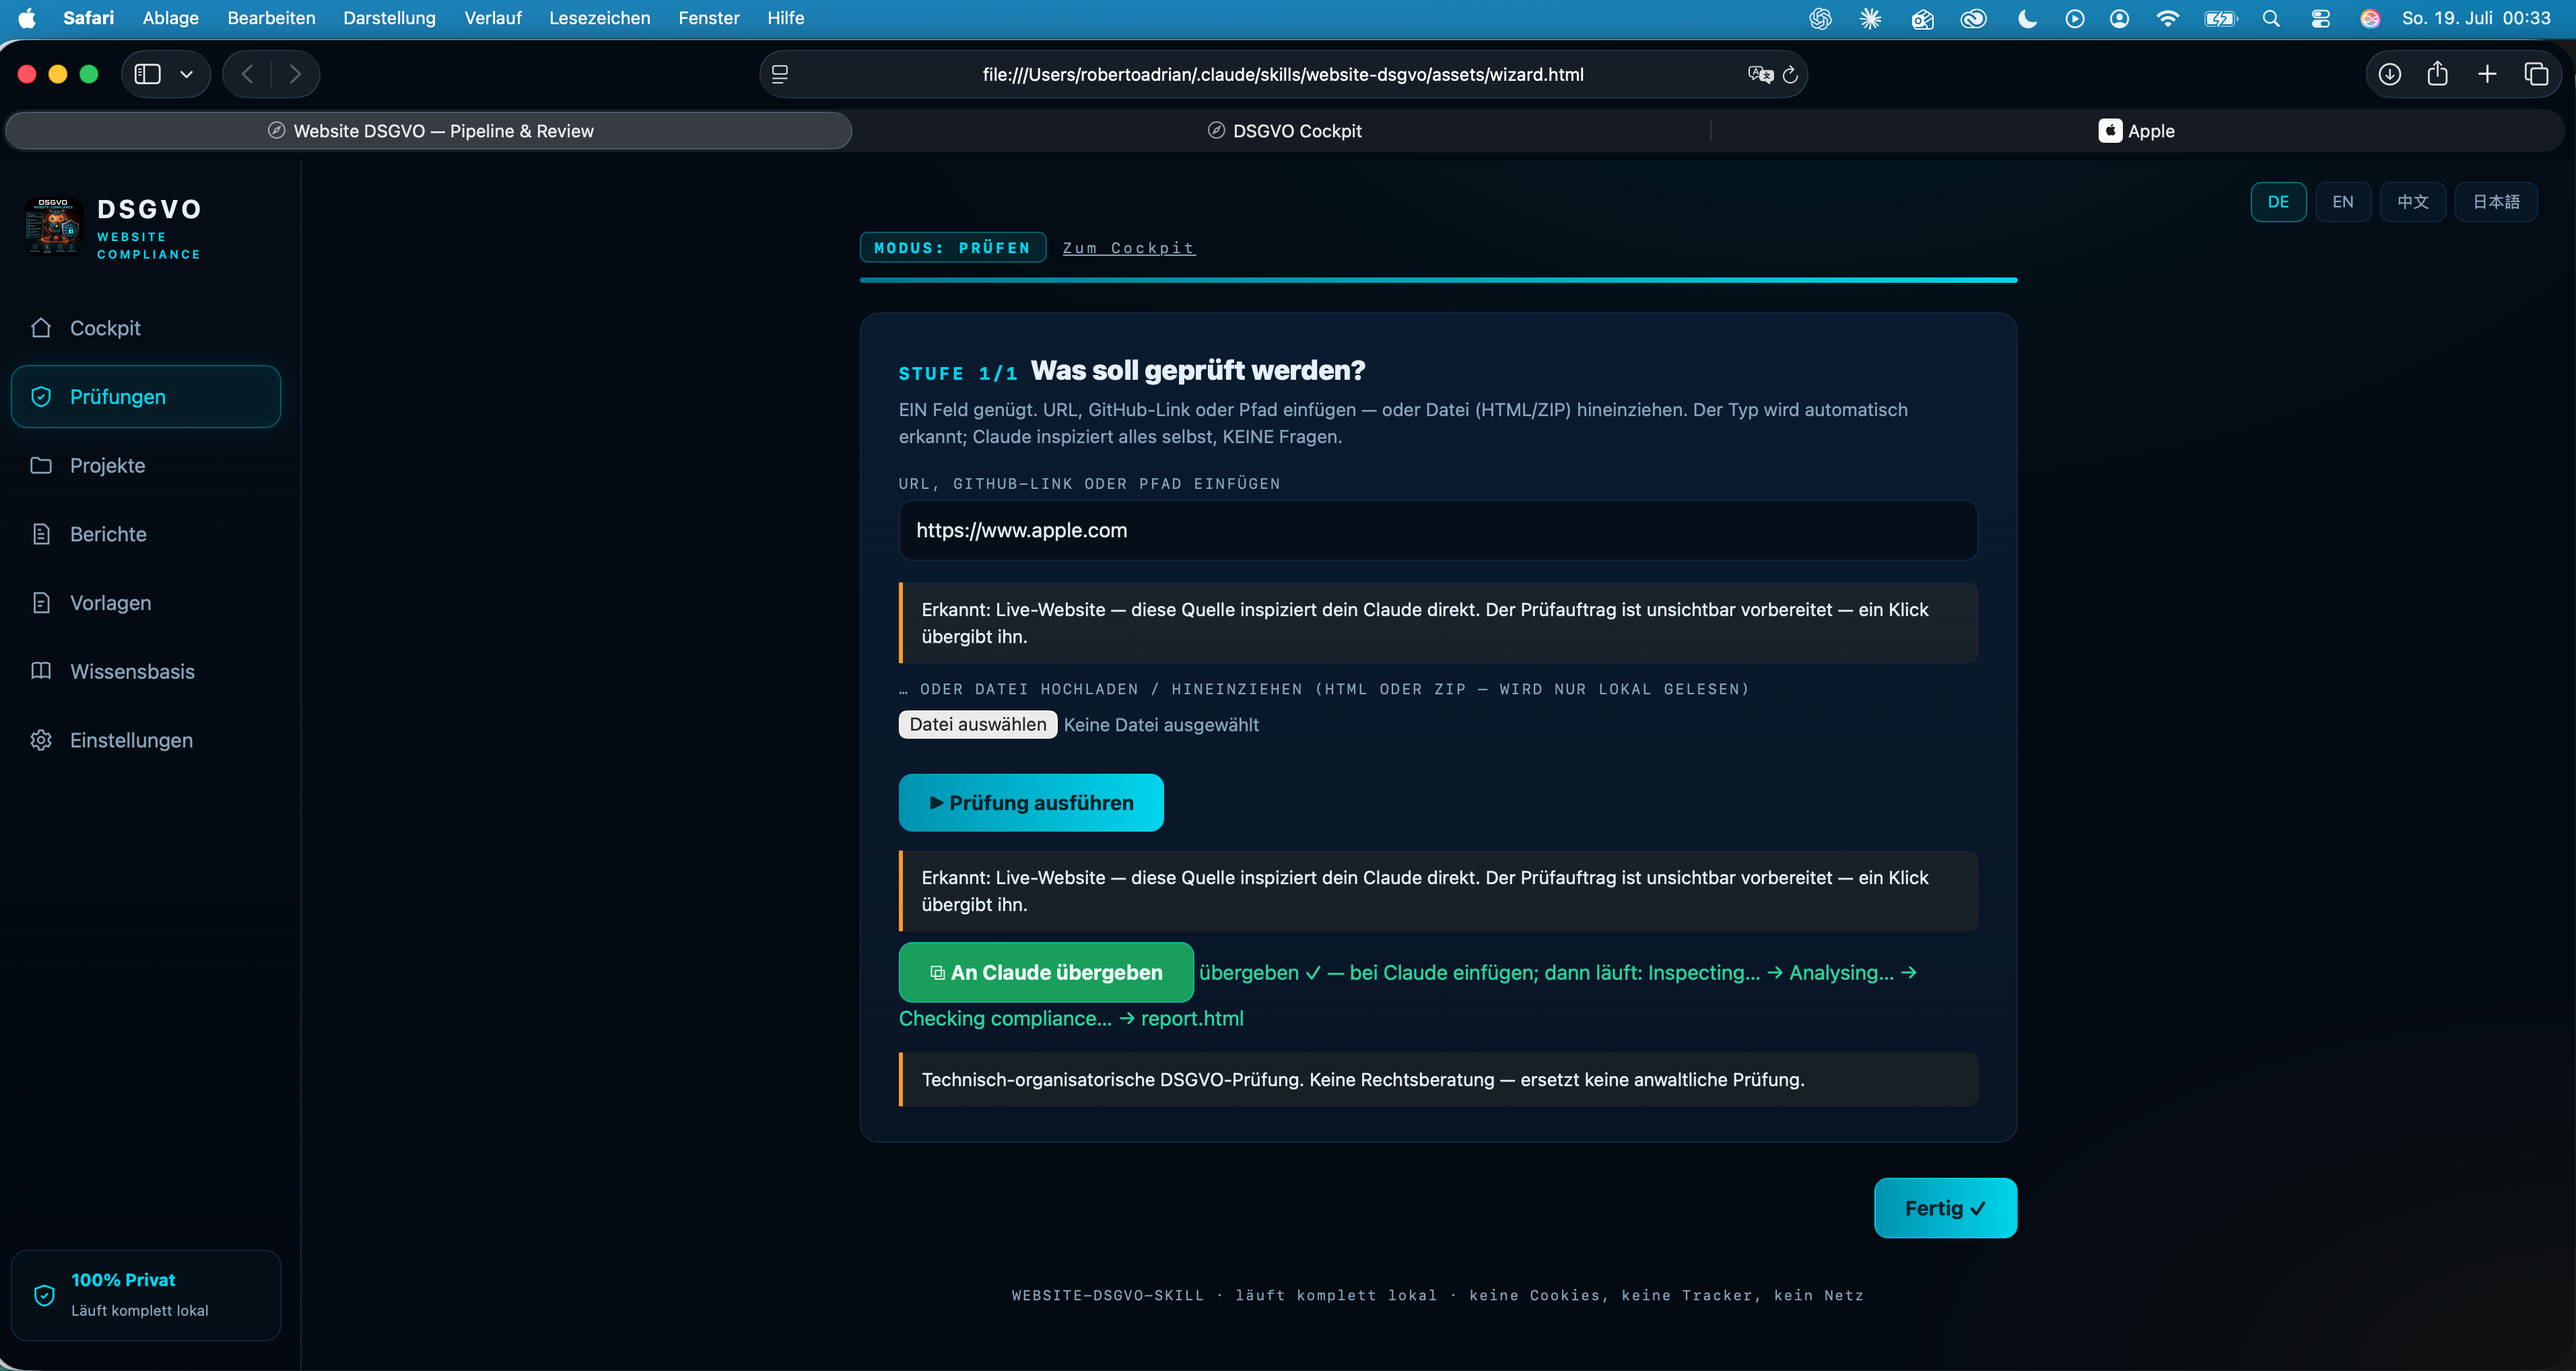This screenshot has width=2576, height=1371.
Task: Follow the Zum Cockpit link
Action: click(1128, 248)
